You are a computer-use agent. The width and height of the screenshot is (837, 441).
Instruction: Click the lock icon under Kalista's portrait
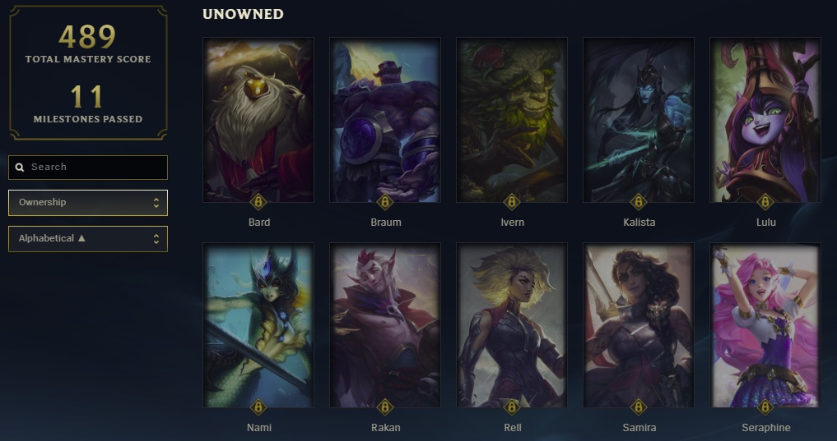coord(639,202)
